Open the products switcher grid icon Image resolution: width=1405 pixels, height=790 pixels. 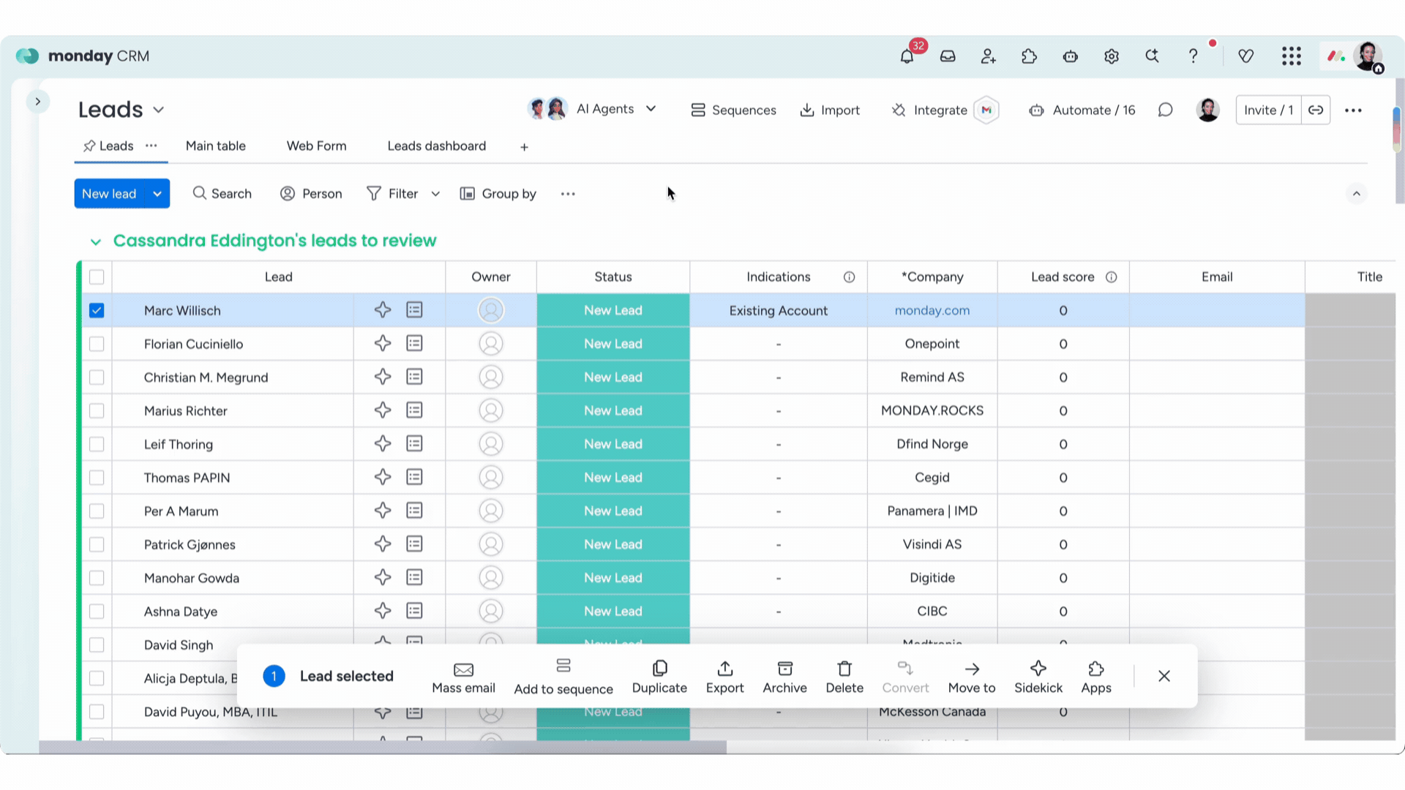[1292, 56]
